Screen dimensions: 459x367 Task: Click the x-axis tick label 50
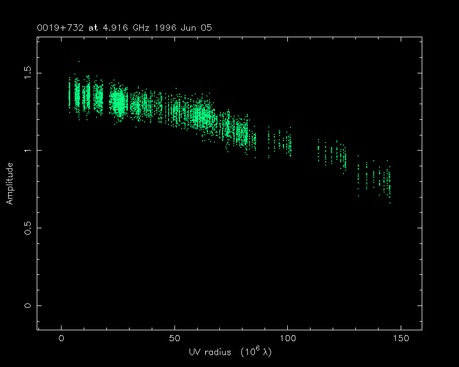click(x=174, y=338)
